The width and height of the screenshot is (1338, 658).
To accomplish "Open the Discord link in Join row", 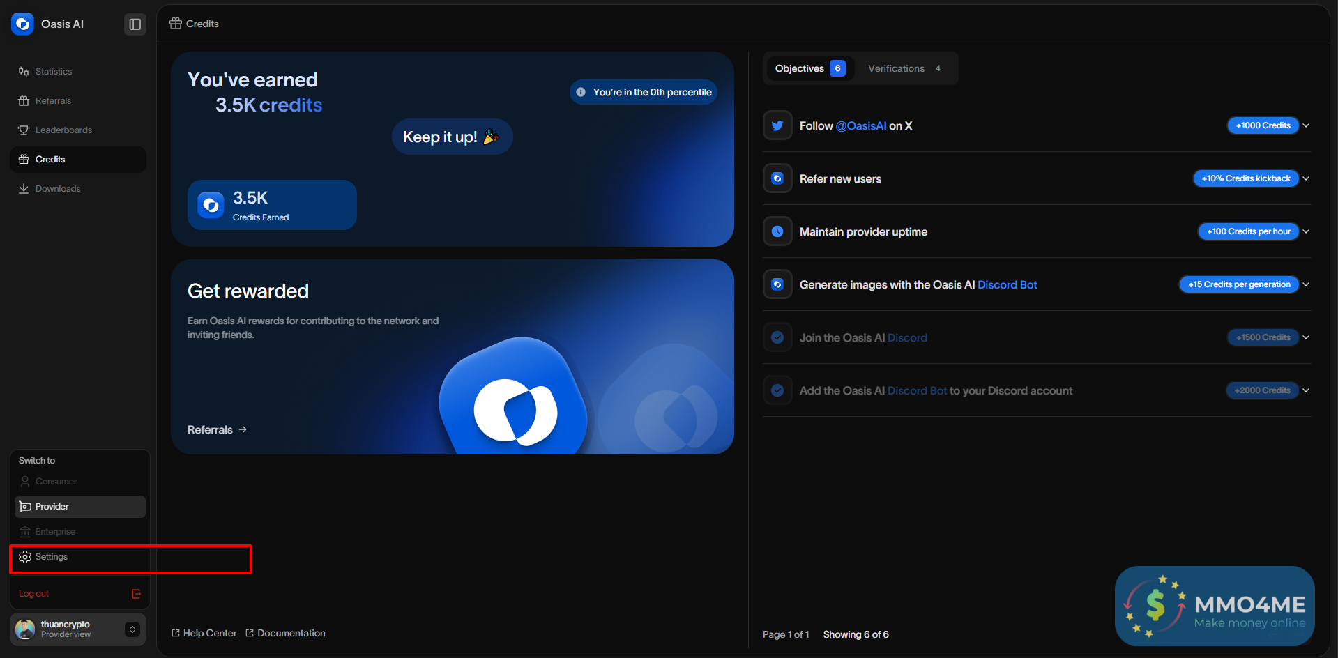I will click(907, 338).
